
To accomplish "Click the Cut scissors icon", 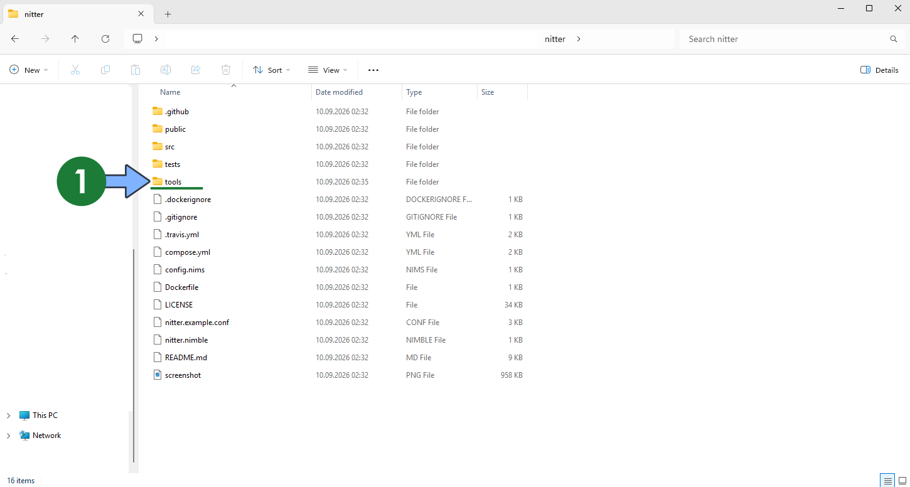I will pos(75,70).
